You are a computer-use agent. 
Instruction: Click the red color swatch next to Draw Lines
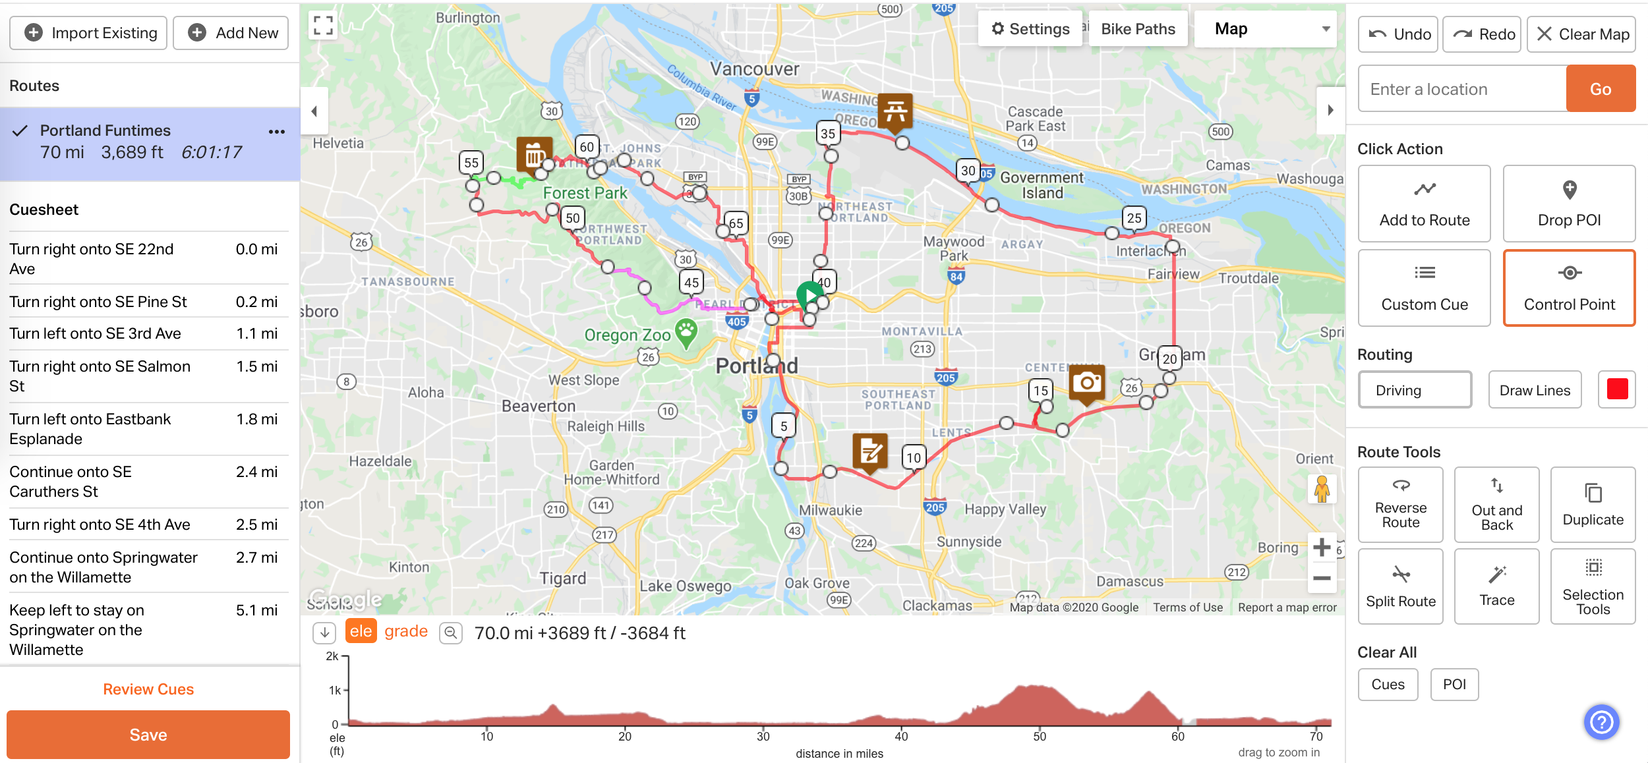click(1614, 389)
